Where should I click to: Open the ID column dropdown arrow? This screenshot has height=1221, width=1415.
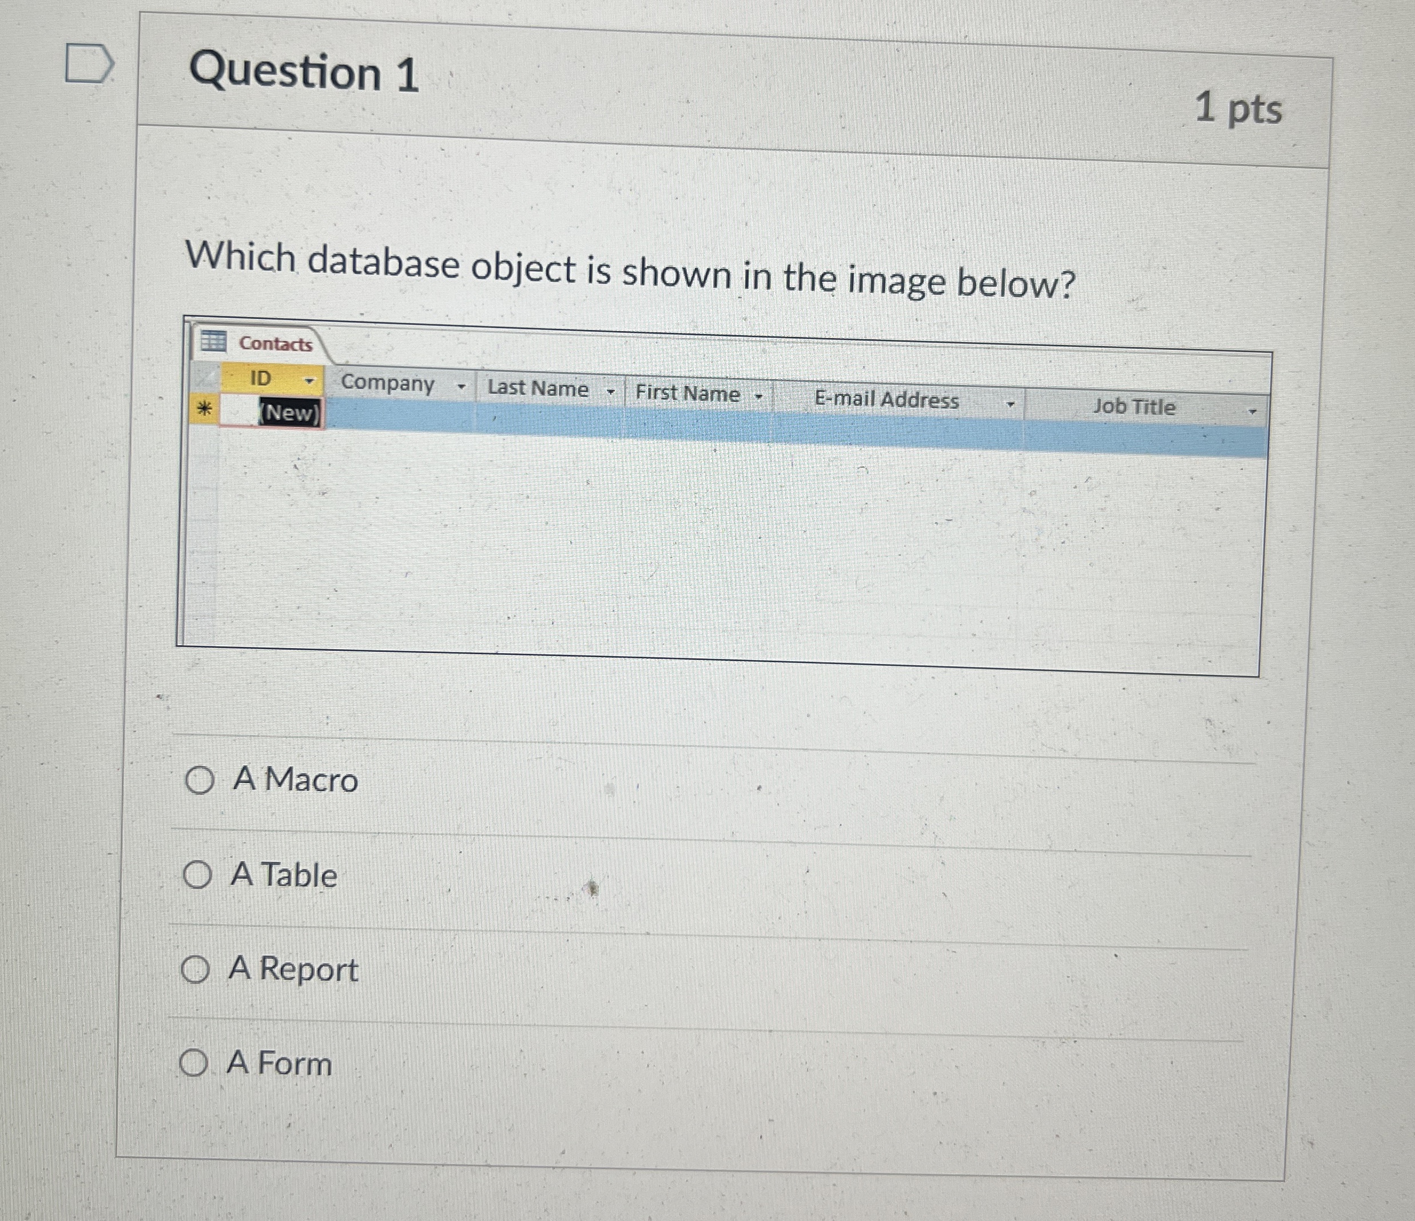(x=308, y=380)
